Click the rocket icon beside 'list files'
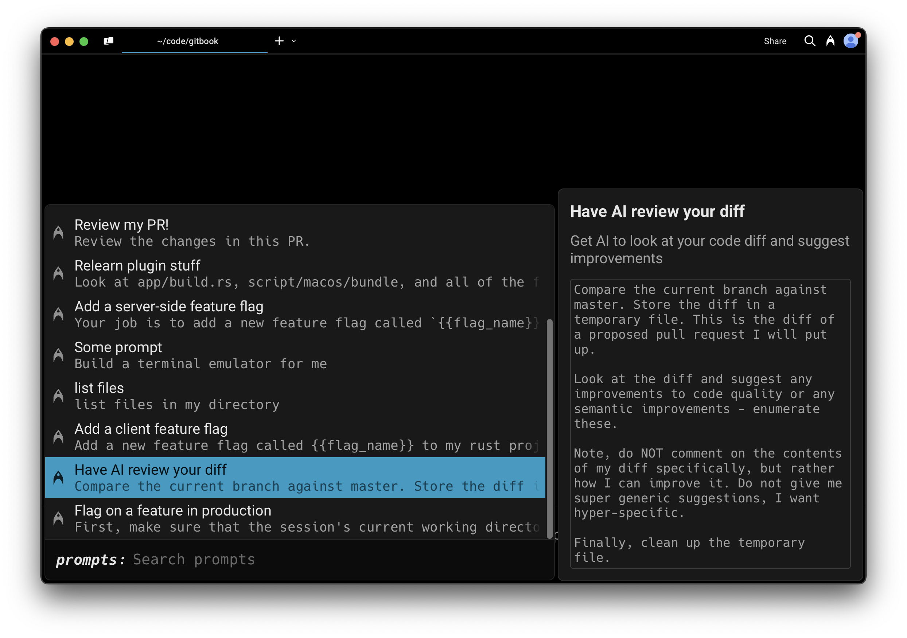This screenshot has height=638, width=907. pyautogui.click(x=58, y=396)
